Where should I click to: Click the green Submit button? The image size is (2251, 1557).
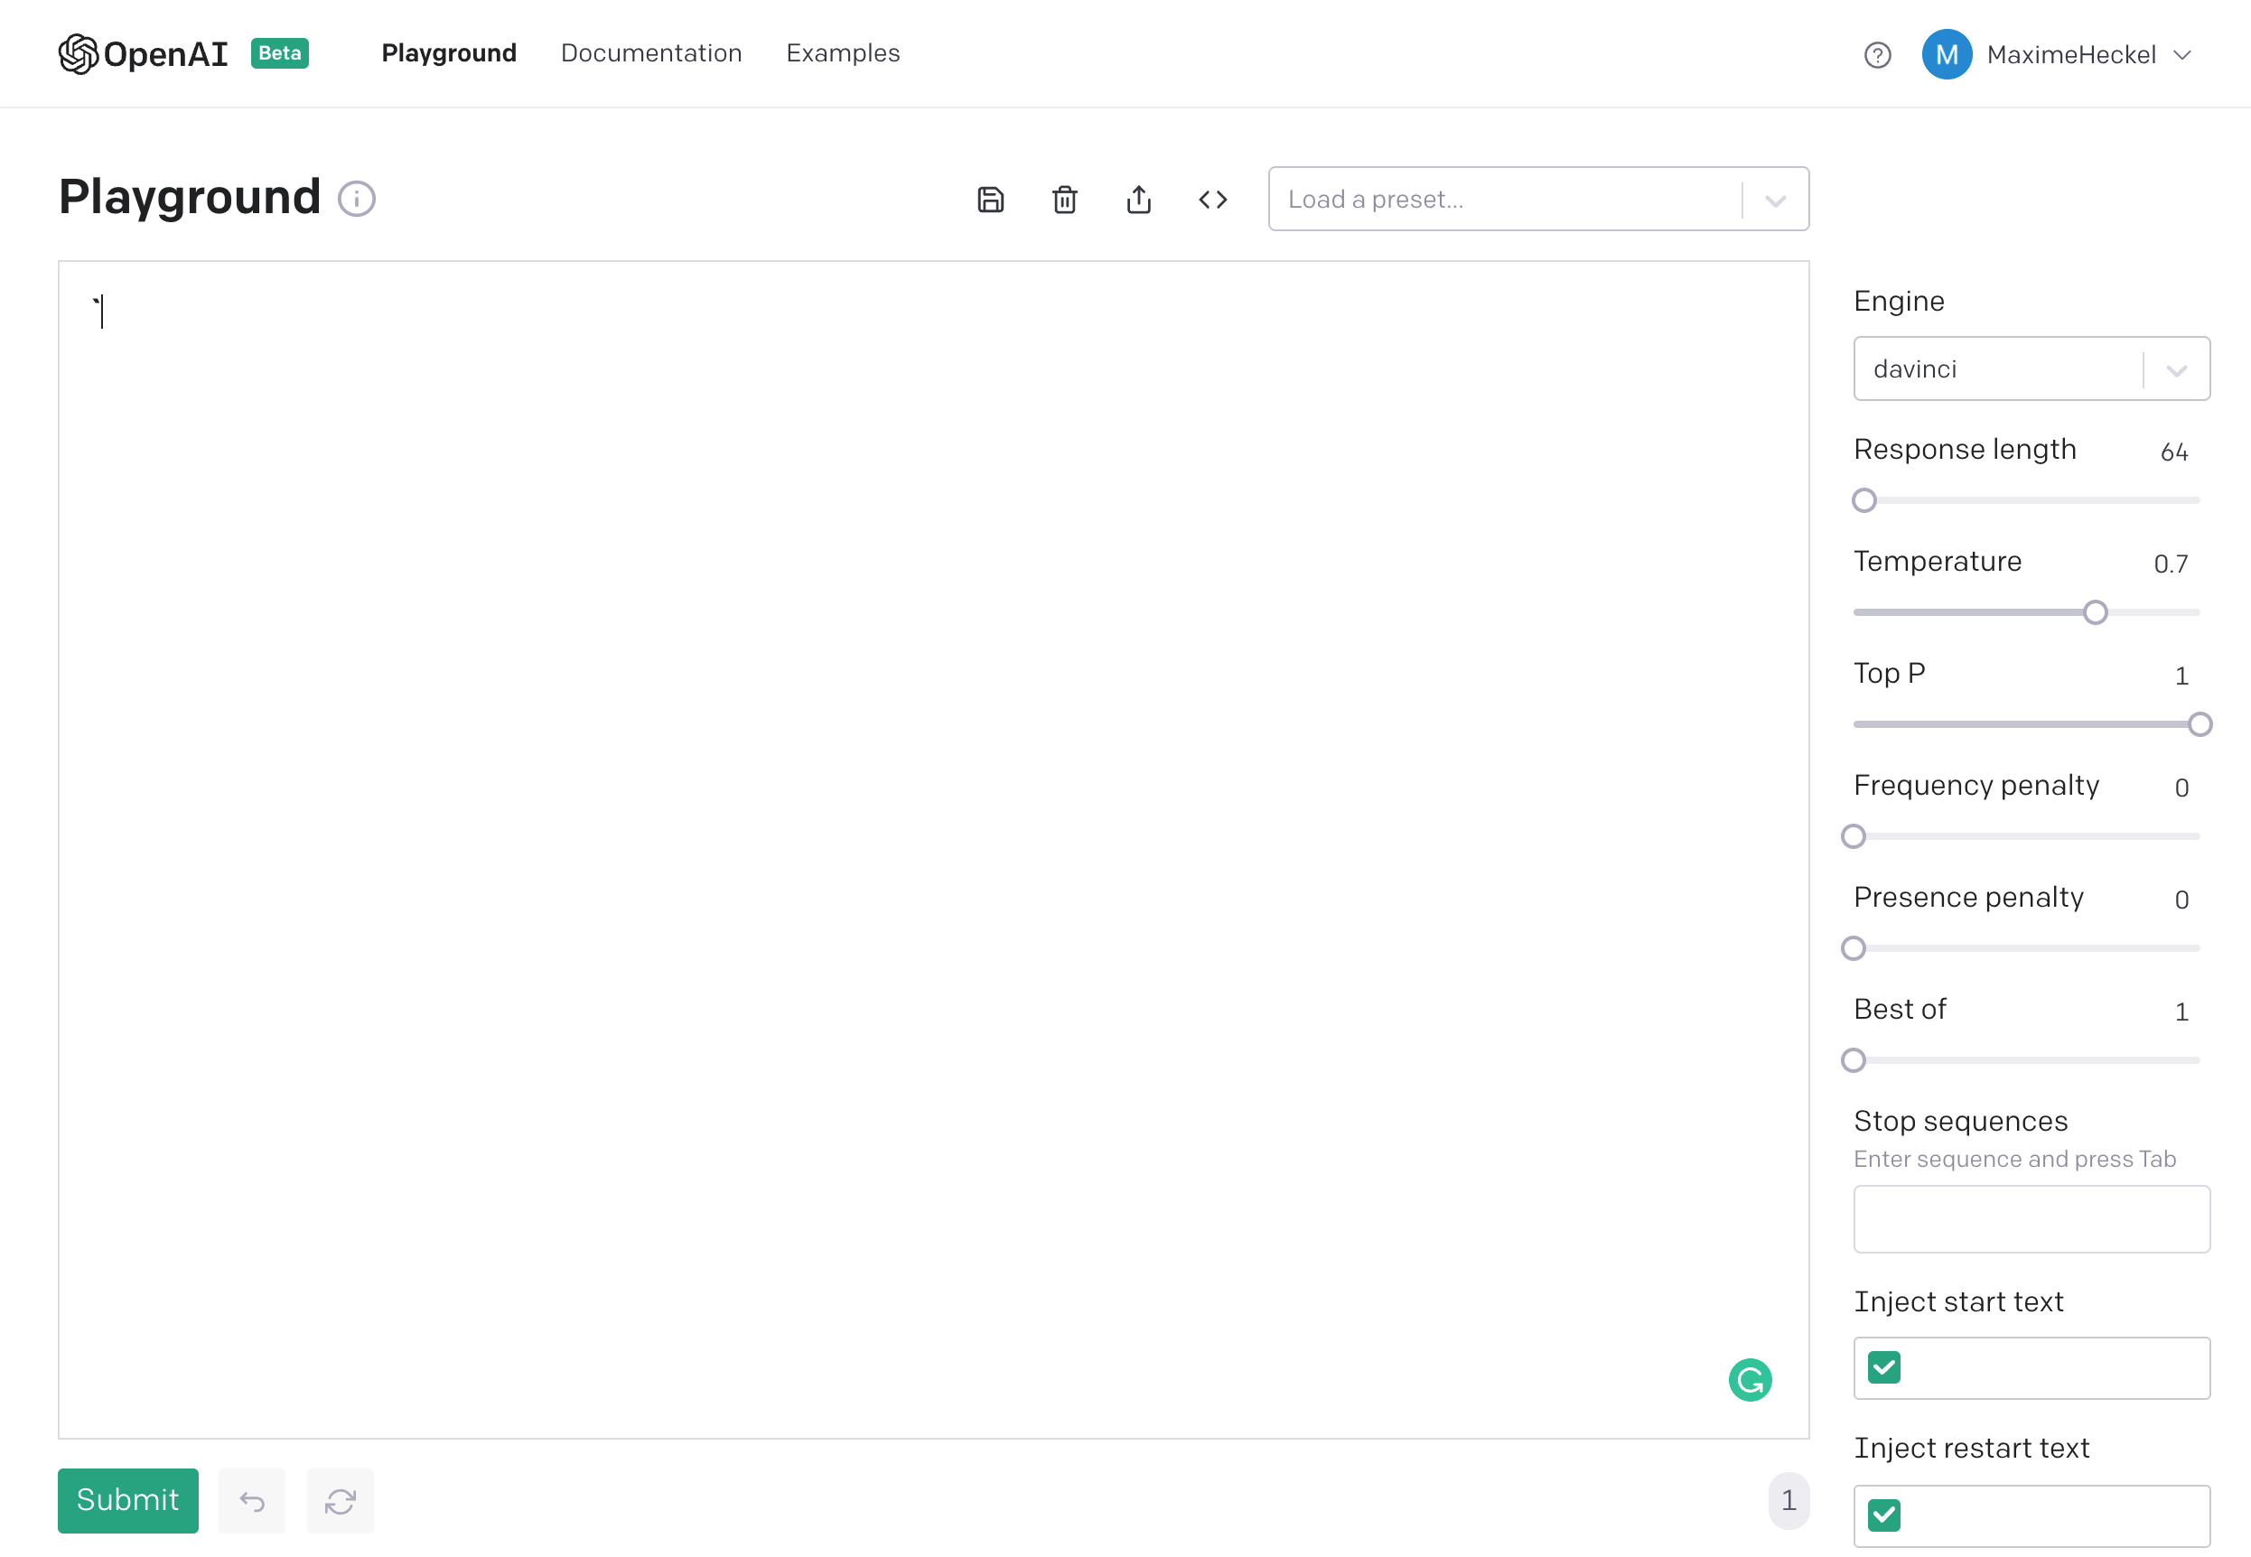point(128,1499)
